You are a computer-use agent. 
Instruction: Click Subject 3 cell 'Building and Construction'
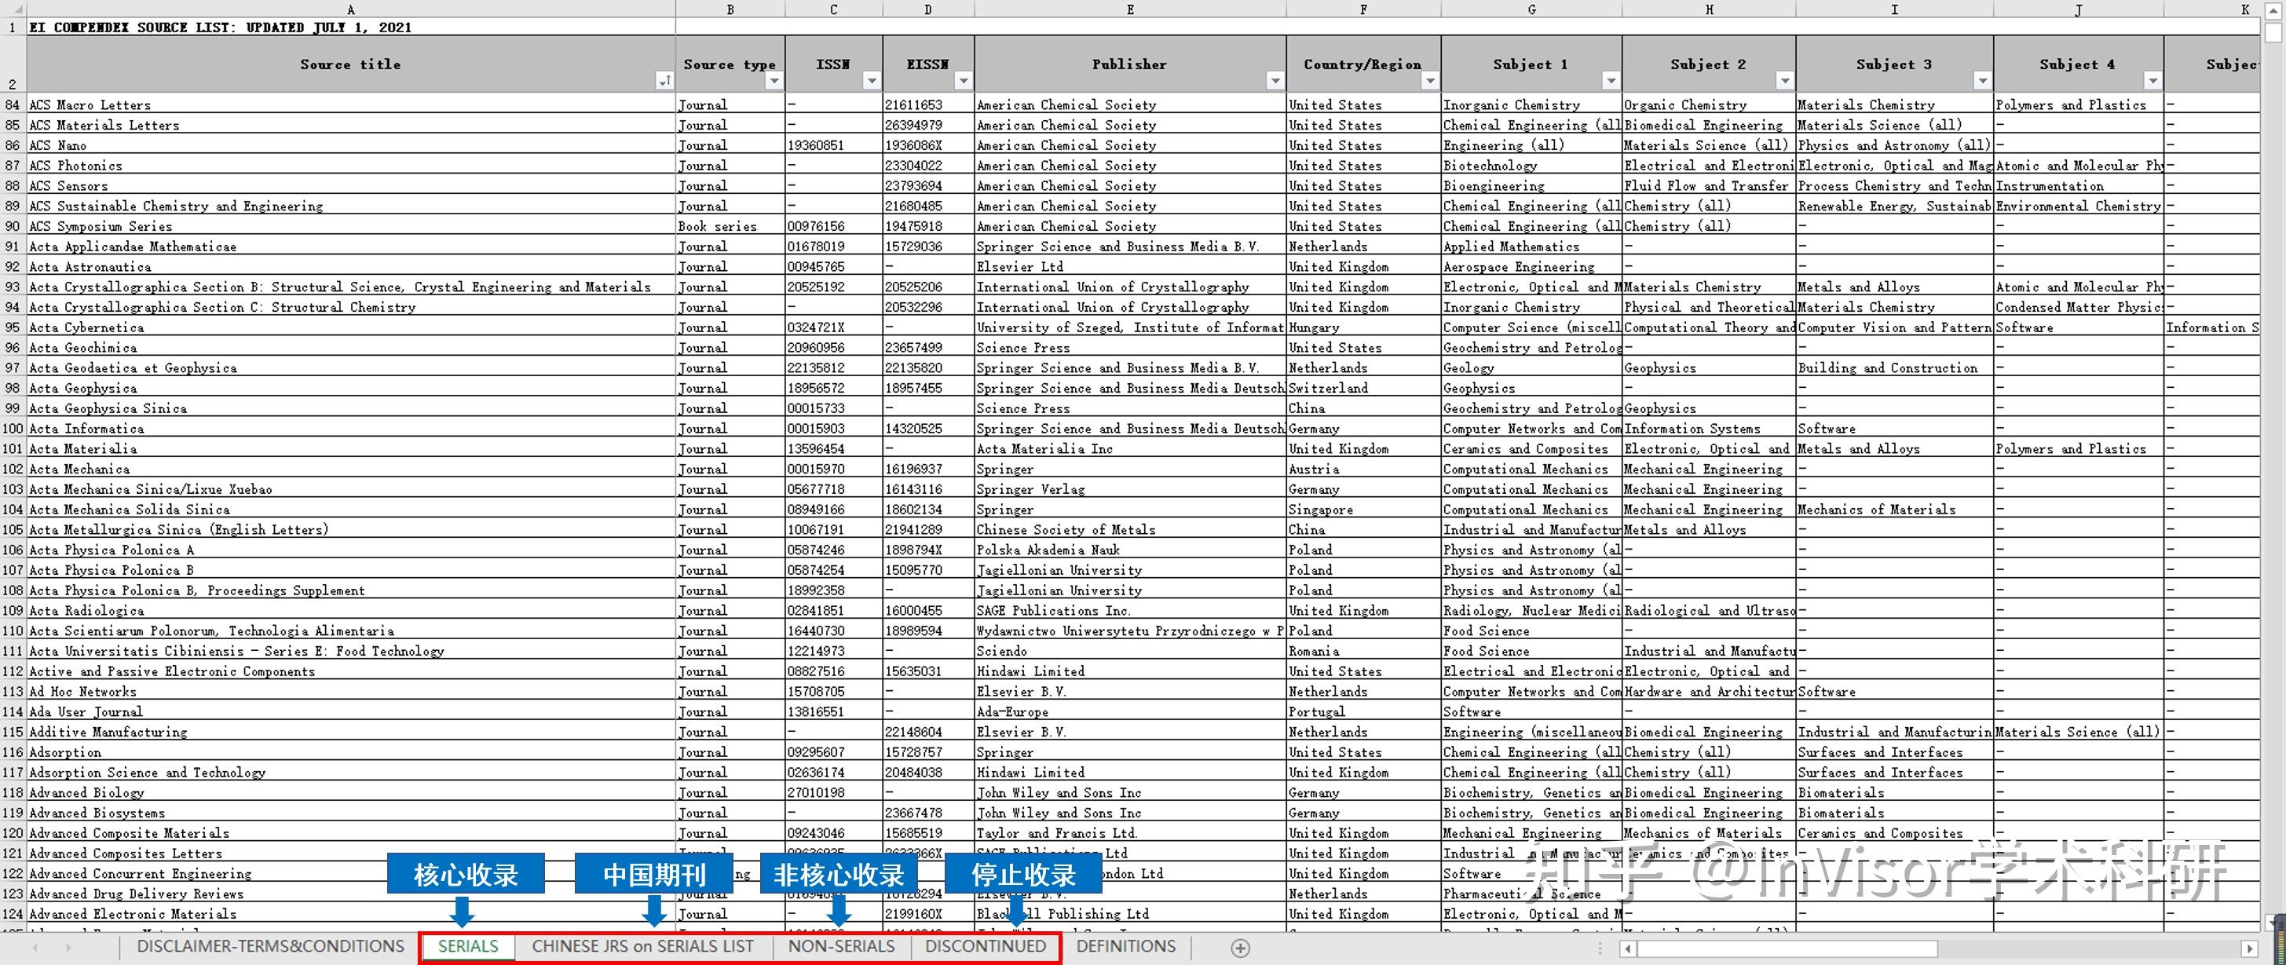point(1895,368)
